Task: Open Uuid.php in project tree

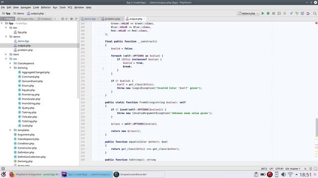Action: tap(27, 126)
